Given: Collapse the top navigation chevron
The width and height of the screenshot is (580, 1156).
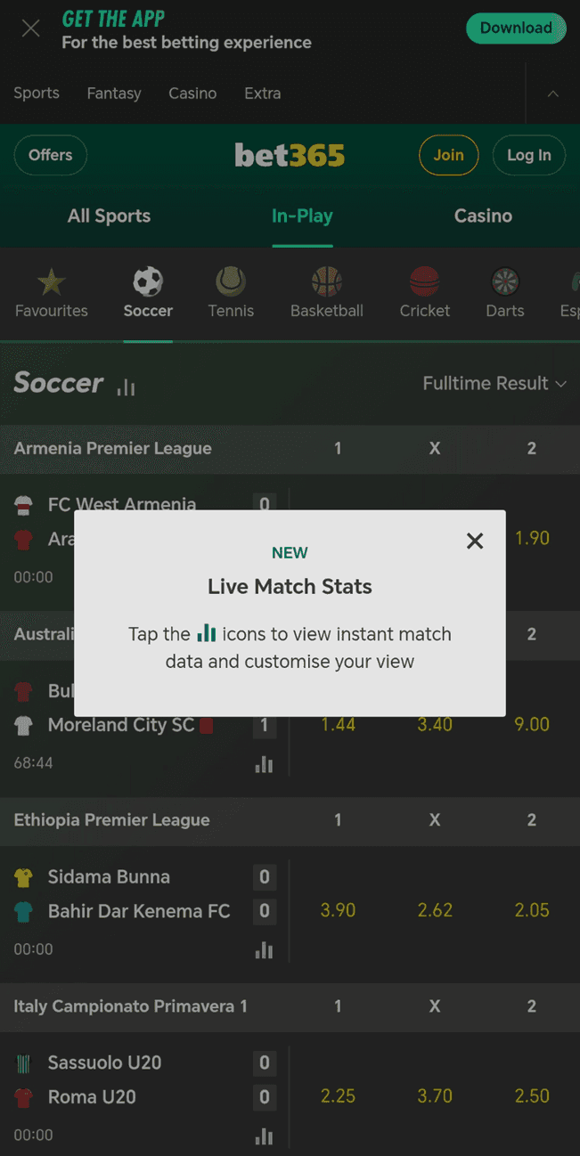Looking at the screenshot, I should pyautogui.click(x=552, y=94).
